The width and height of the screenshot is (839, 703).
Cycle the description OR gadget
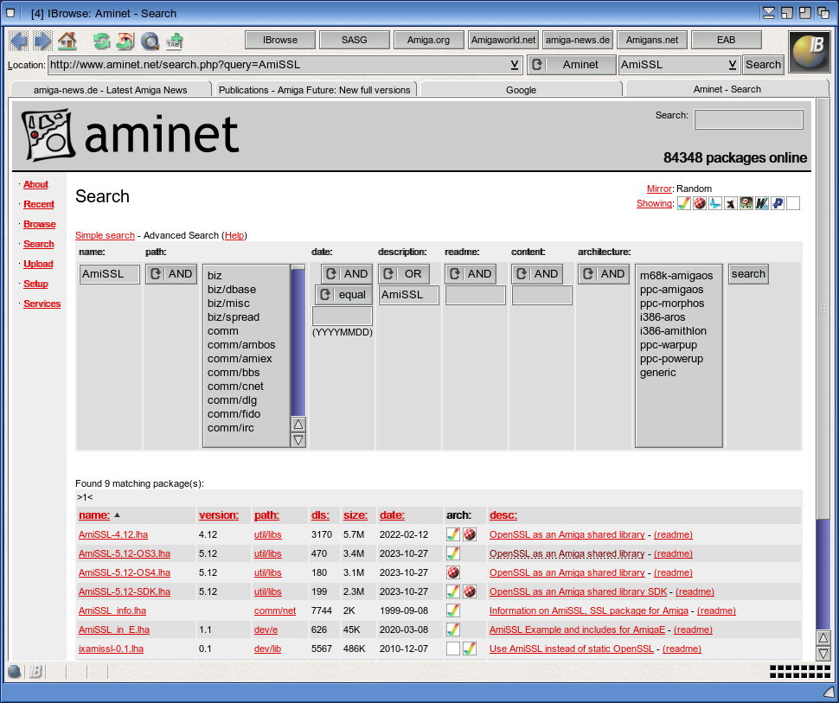click(x=404, y=274)
